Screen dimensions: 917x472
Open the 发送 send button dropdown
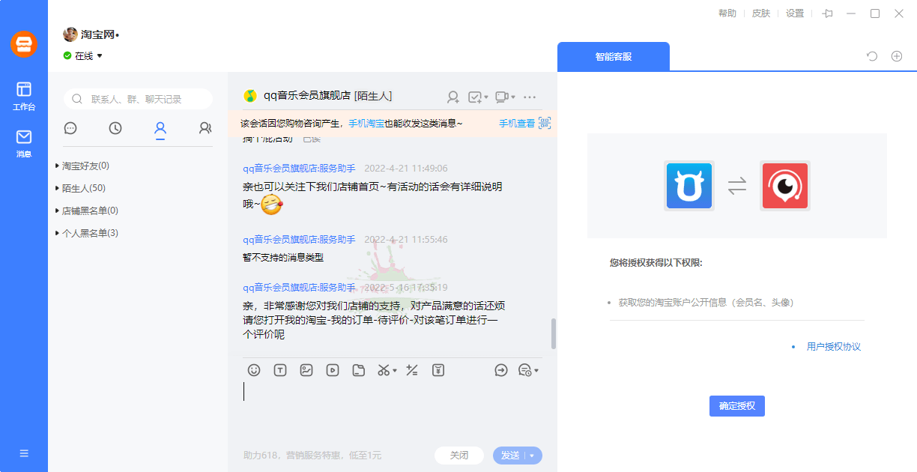[x=530, y=455]
